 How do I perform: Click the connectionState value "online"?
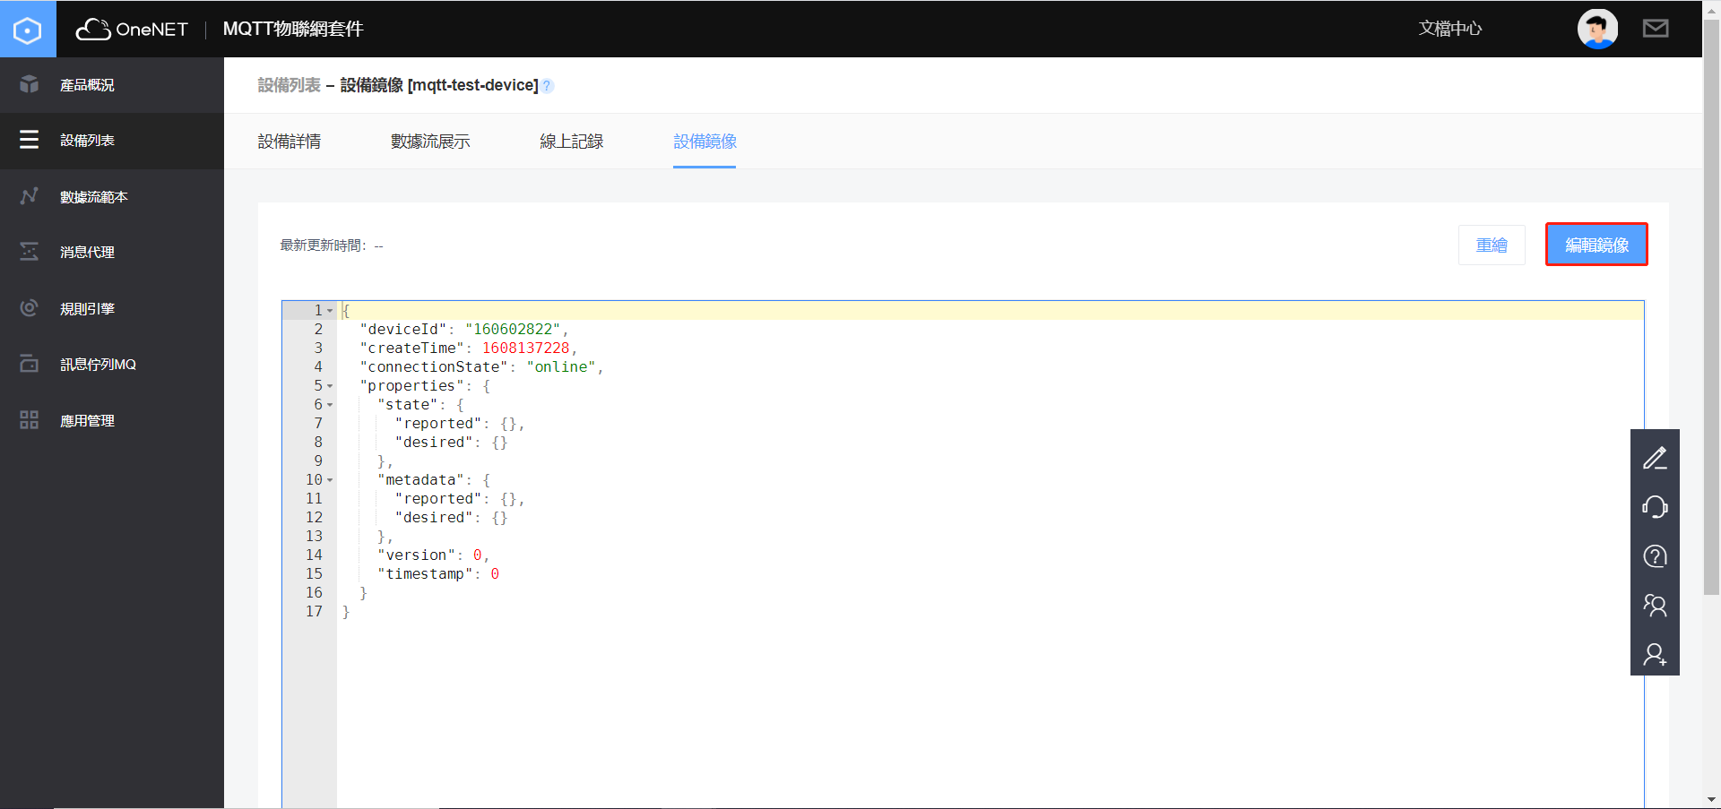561,367
